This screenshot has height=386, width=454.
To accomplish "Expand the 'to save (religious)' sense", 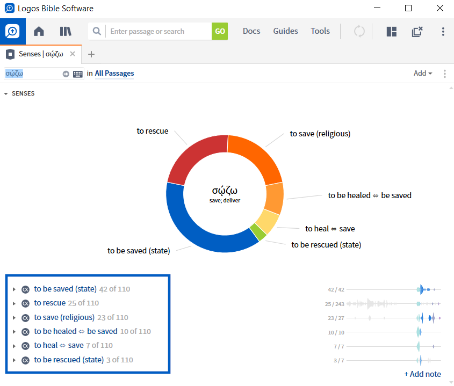I will pos(14,317).
